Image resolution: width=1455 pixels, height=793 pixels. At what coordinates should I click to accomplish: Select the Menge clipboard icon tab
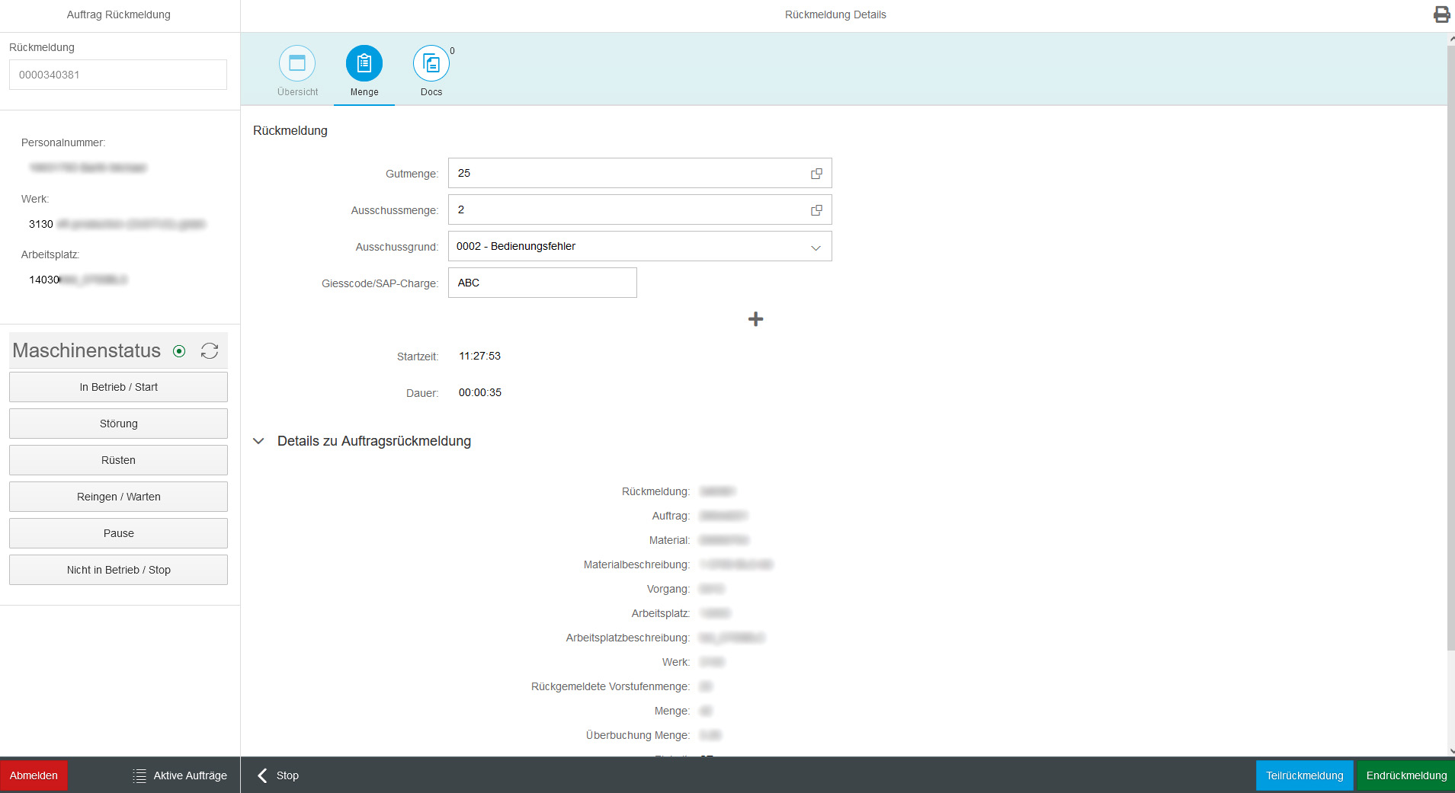click(364, 64)
